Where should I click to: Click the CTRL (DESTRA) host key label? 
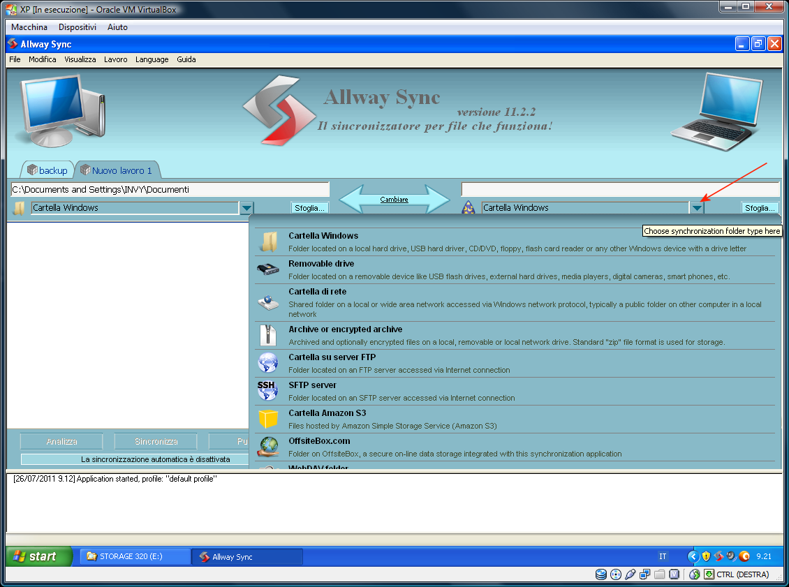743,574
